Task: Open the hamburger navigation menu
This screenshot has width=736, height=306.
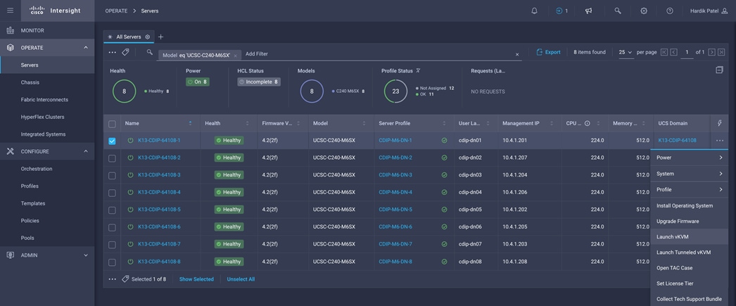Action: [x=11, y=11]
